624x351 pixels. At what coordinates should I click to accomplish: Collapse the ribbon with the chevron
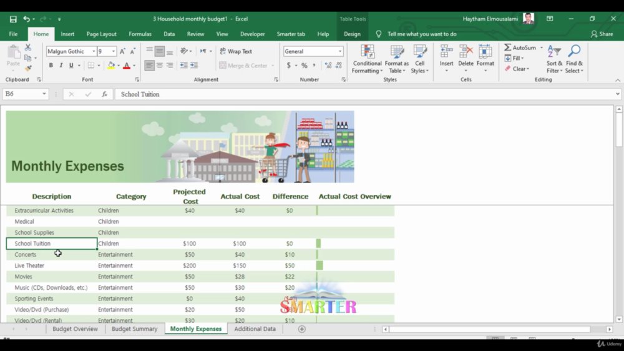pos(617,80)
